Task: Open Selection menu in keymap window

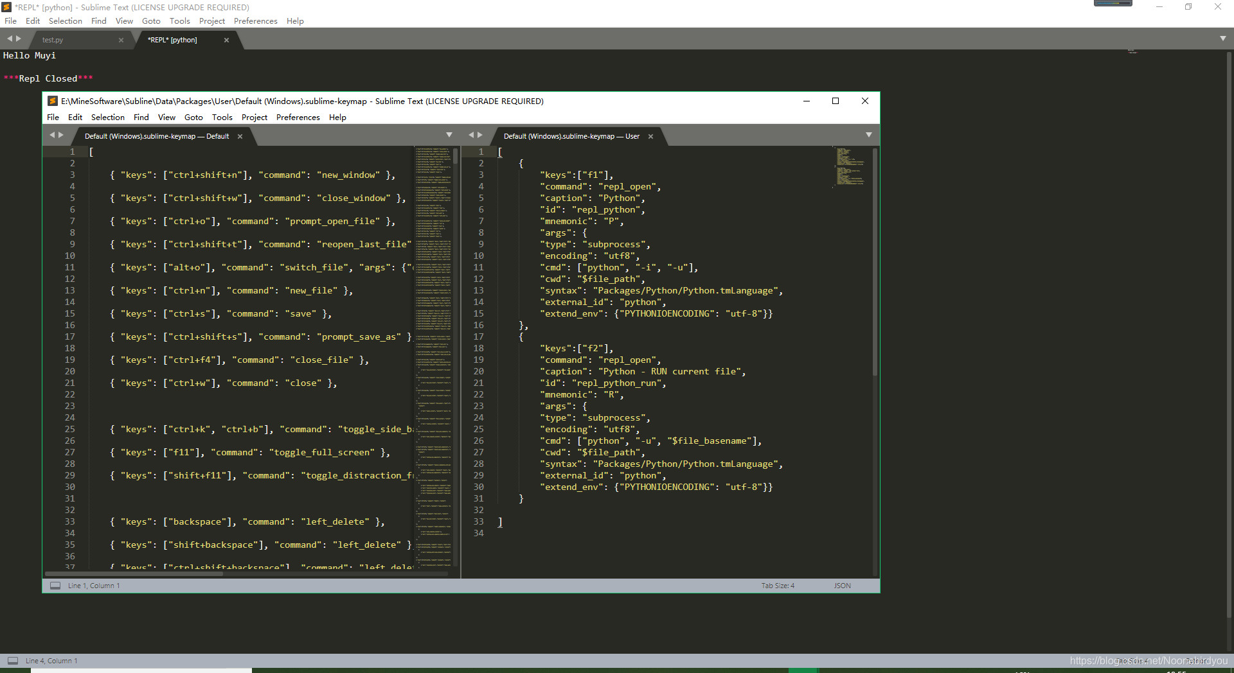Action: pos(108,118)
